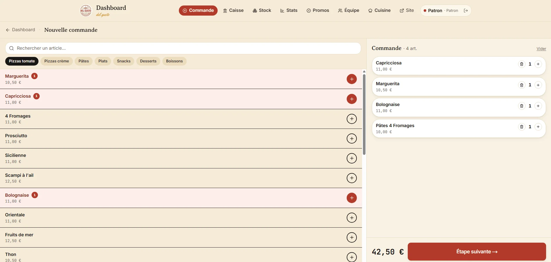Add Scampi à l'ail with plus icon
551x262 pixels.
click(352, 178)
